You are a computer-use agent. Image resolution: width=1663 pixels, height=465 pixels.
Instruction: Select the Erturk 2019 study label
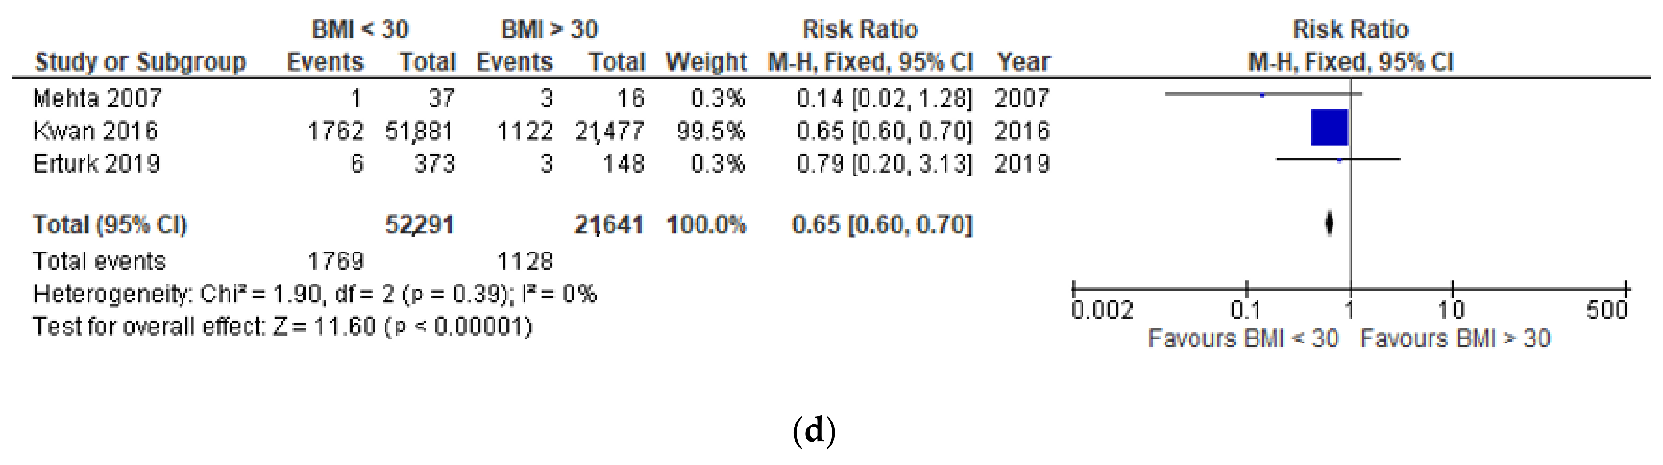(x=97, y=164)
